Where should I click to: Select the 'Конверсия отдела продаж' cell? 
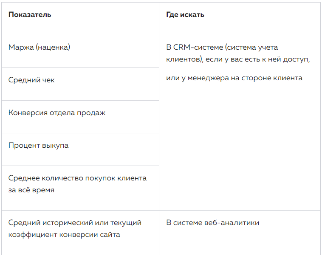click(80, 117)
